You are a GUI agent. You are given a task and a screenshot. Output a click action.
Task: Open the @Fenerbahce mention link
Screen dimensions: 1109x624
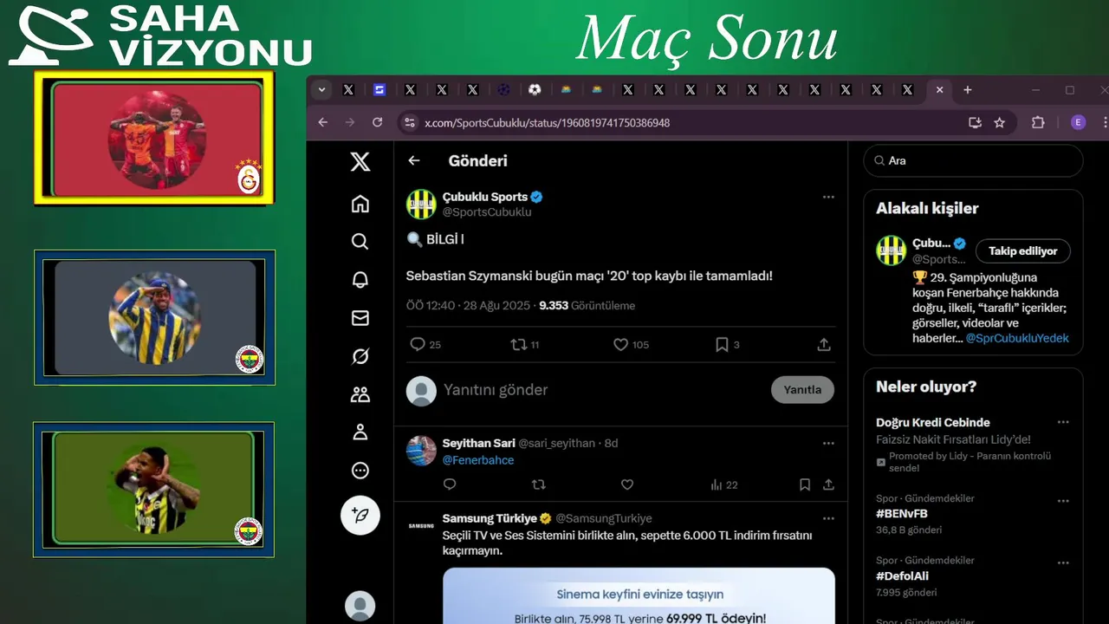(478, 460)
